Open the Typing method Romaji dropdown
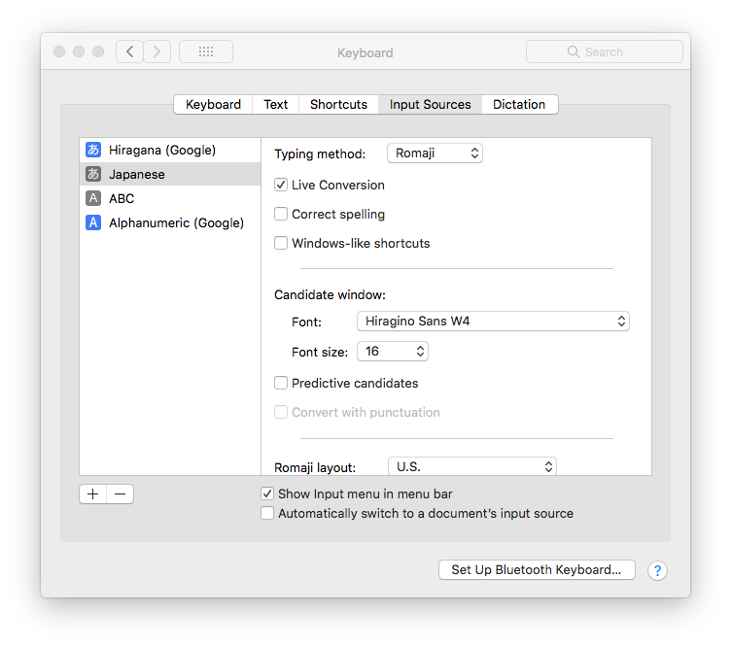Screen dimensions: 731x646 [x=435, y=153]
